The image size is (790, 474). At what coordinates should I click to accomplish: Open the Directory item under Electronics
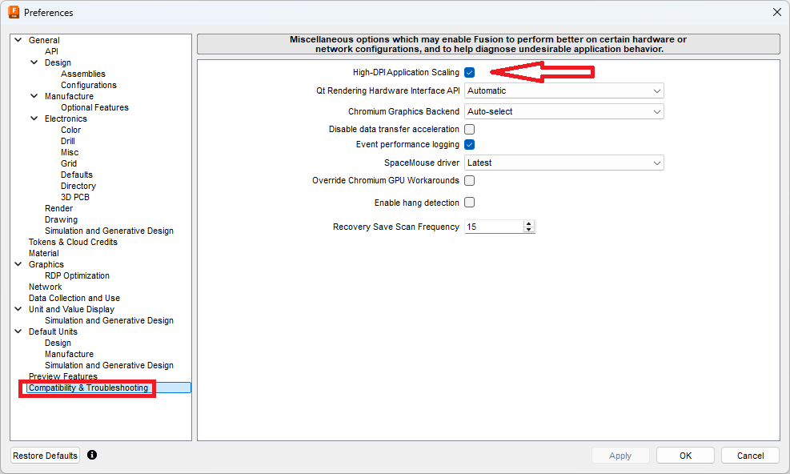click(x=78, y=186)
